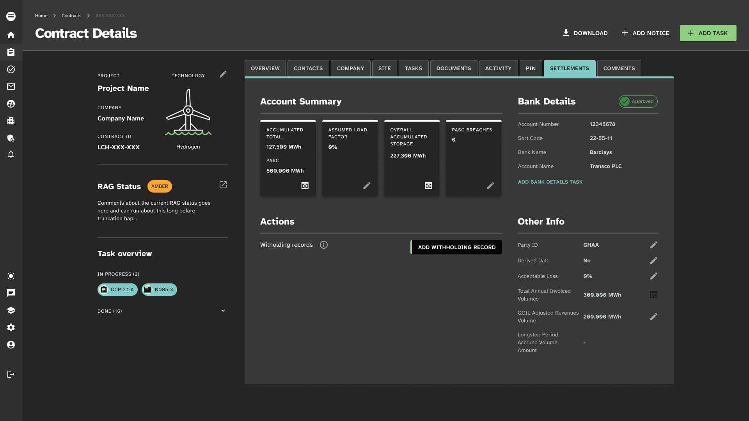Open the OCP-2.1-A task chip
Screen dimensions: 749x421
coord(117,290)
